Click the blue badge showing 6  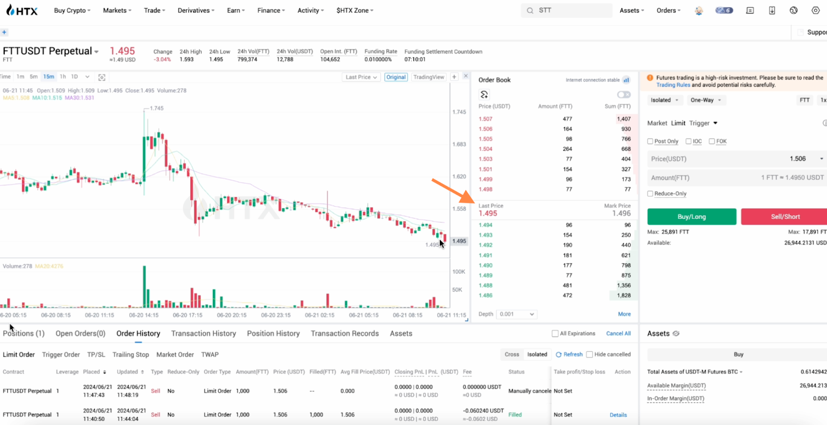pos(724,10)
